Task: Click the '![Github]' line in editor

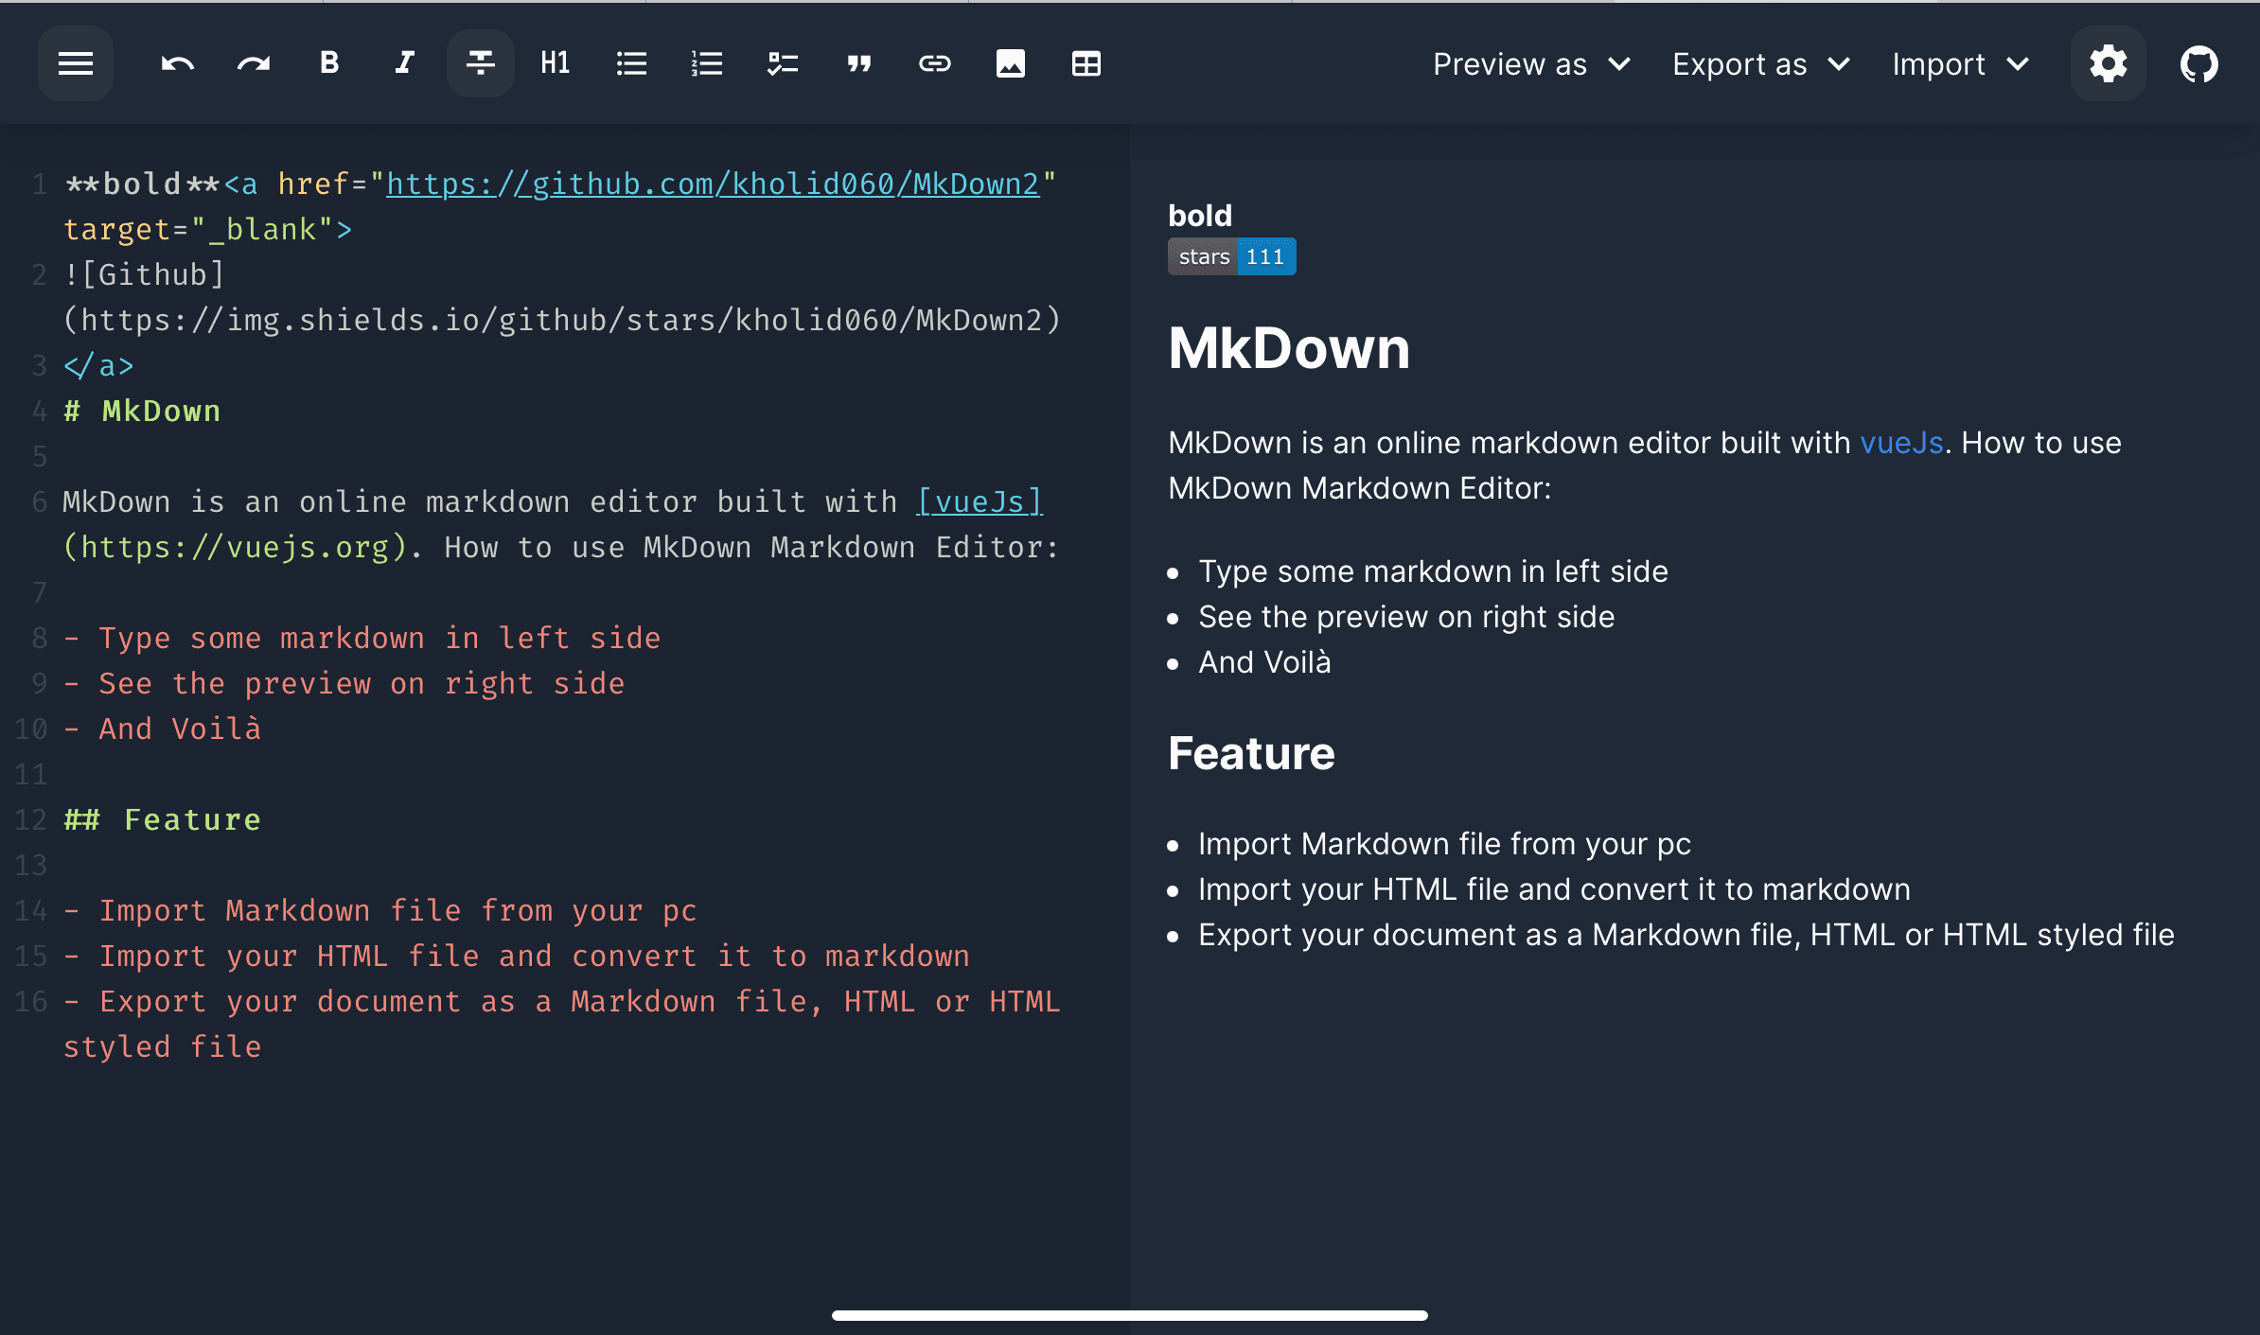Action: point(144,274)
